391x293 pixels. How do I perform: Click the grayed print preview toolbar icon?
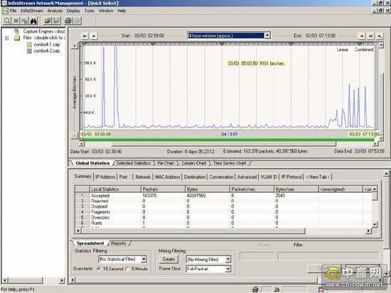[77, 21]
